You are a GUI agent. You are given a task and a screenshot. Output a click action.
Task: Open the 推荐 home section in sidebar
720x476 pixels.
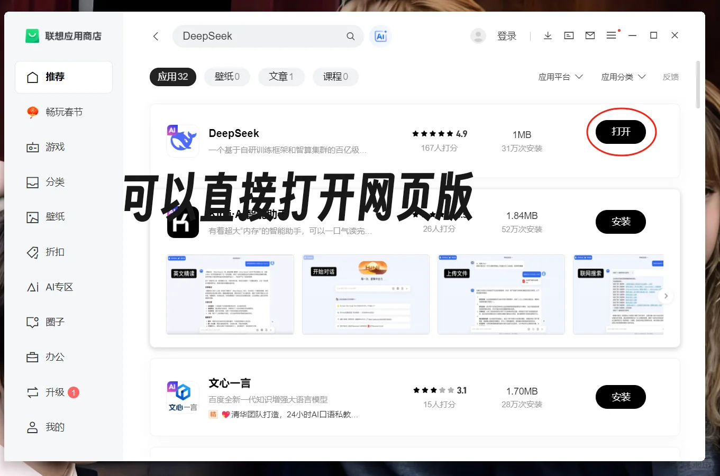click(x=54, y=77)
